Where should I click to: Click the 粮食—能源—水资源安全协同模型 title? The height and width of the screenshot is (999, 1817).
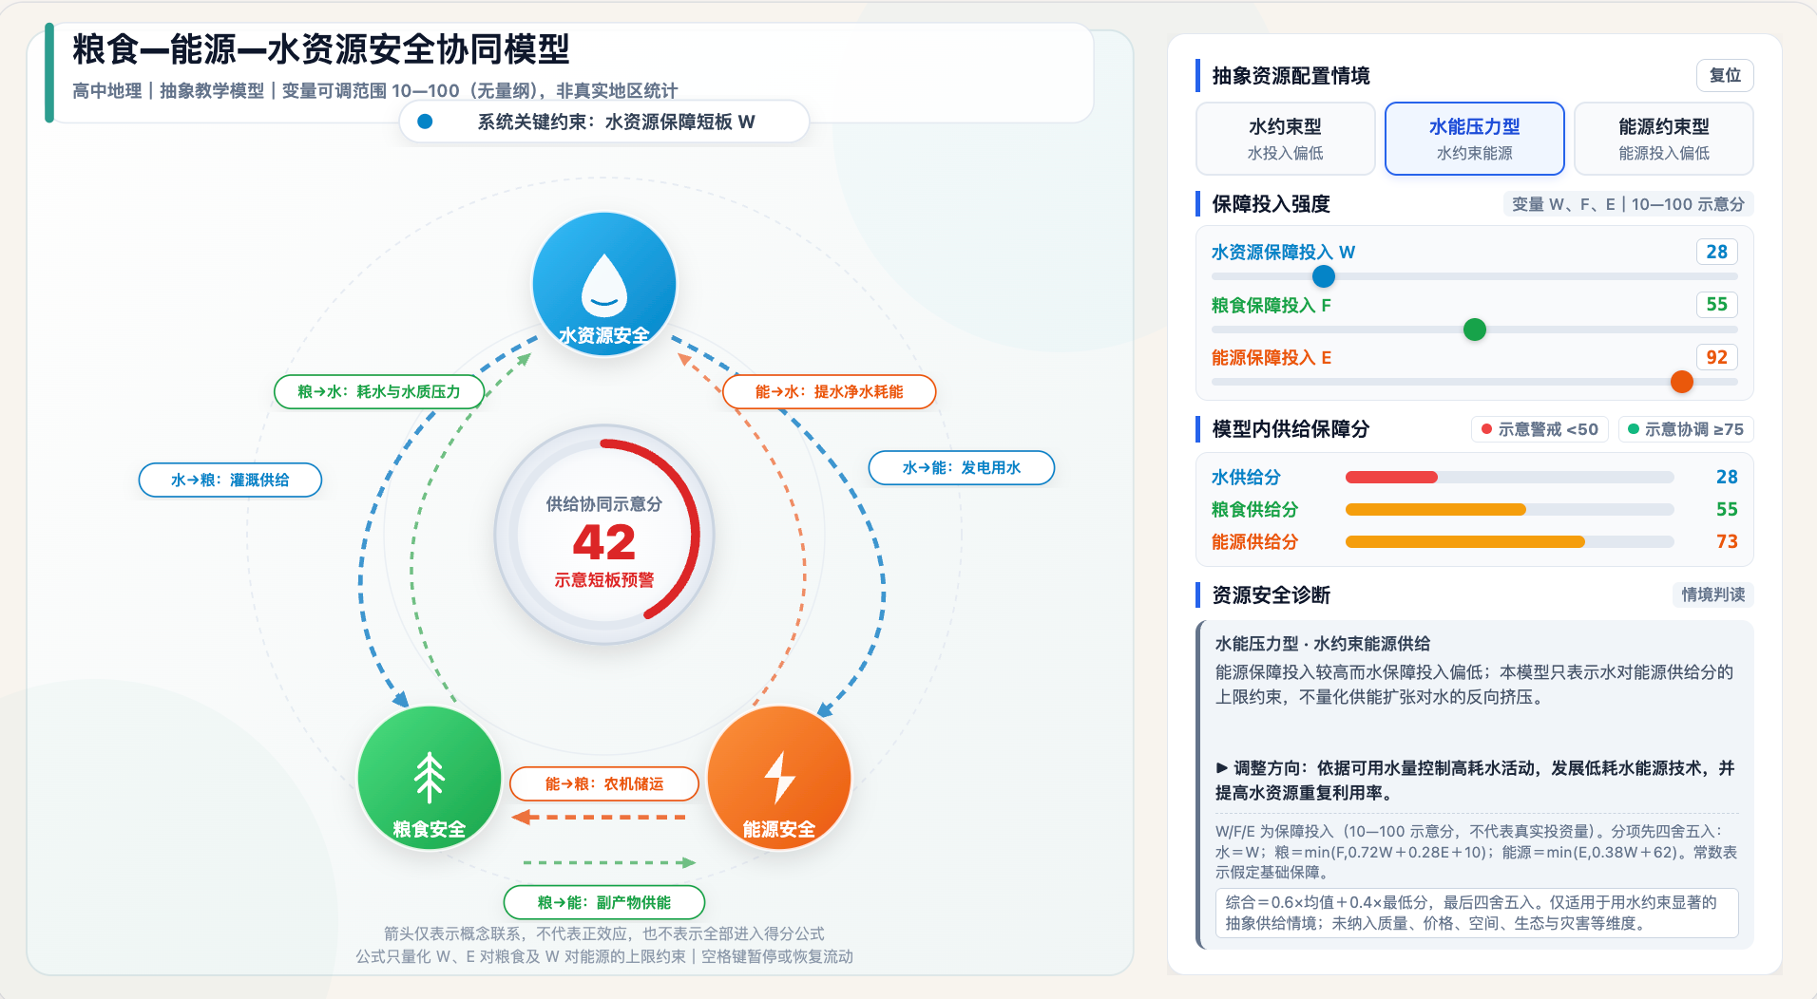(321, 49)
